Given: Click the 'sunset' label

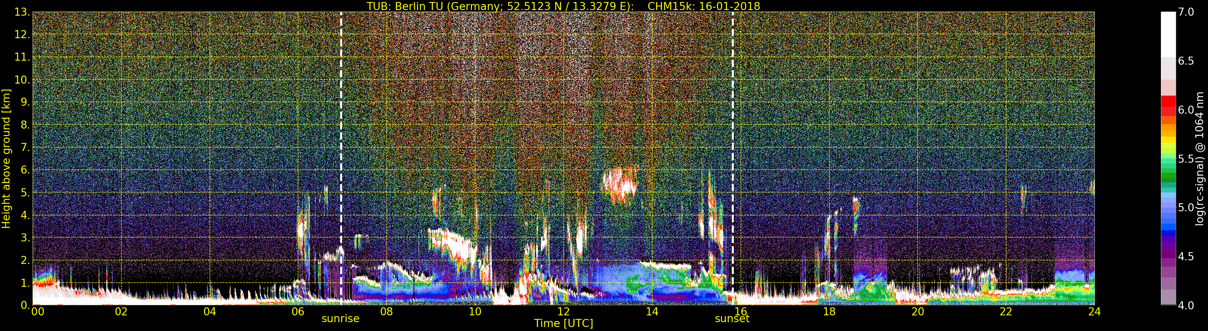Looking at the screenshot, I should coord(732,319).
